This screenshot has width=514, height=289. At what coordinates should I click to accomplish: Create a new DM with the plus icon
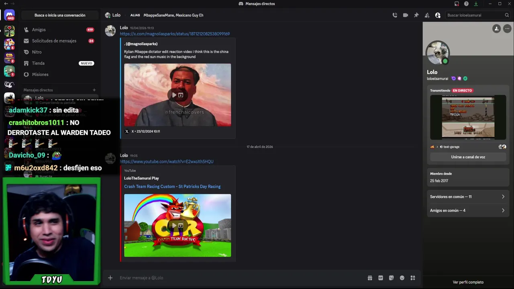point(94,90)
